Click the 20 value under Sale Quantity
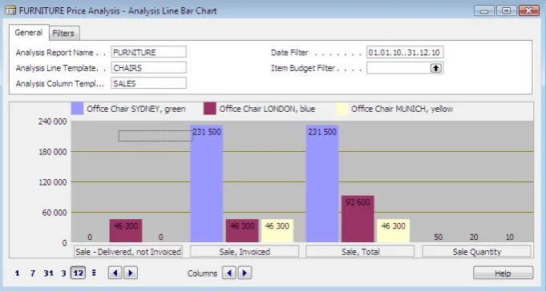546x291 pixels. 474,237
